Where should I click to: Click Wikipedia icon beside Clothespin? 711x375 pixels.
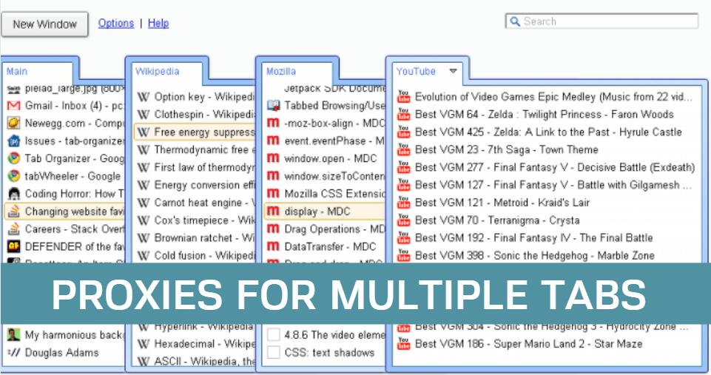click(144, 115)
